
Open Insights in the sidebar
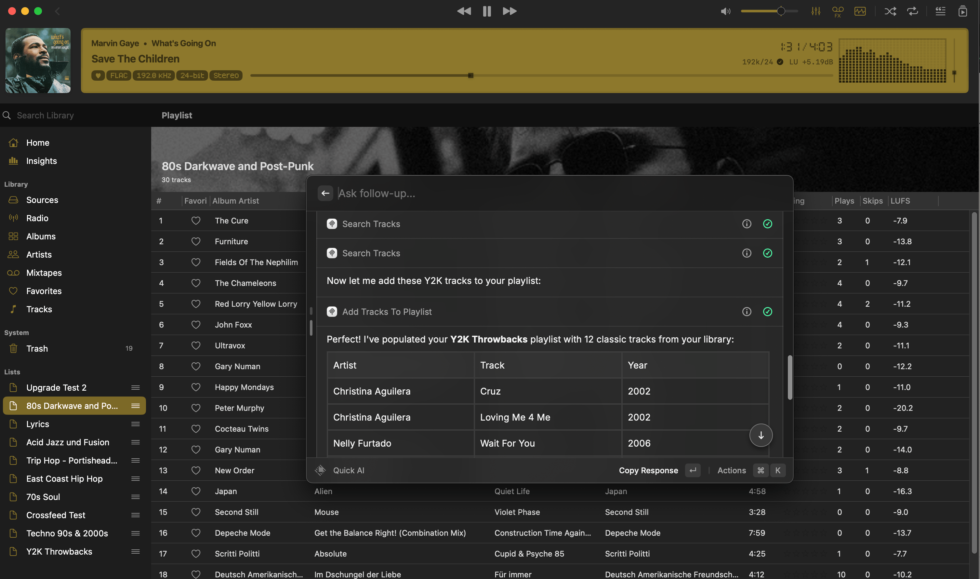[41, 161]
